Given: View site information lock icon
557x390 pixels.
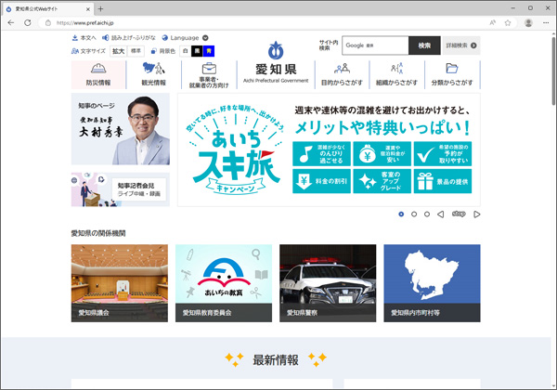Looking at the screenshot, I should tap(48, 22).
